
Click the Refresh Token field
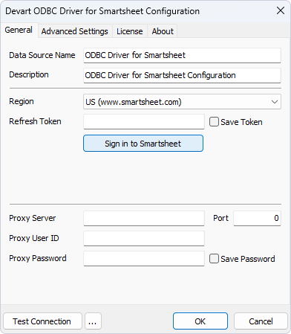(144, 122)
